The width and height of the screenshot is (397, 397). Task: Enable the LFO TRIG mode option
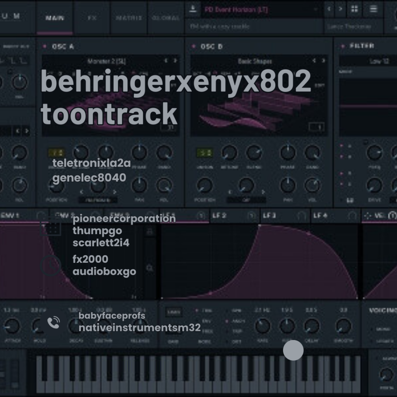point(205,311)
